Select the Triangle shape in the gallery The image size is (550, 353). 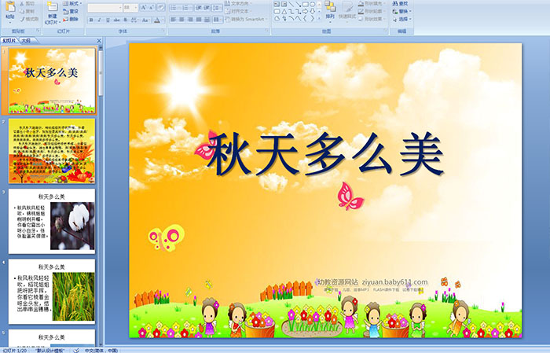click(284, 11)
